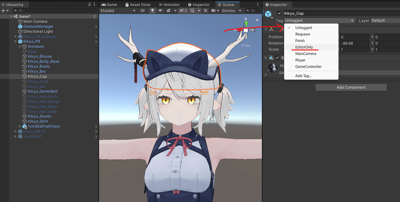
Task: Open the grid settings dropdown arrow
Action: (199, 11)
